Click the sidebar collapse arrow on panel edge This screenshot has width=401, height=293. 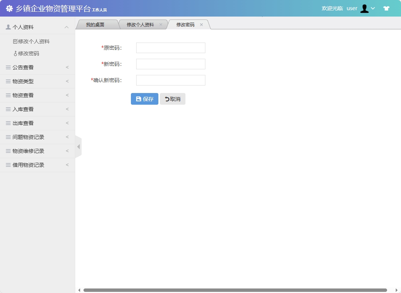click(78, 146)
